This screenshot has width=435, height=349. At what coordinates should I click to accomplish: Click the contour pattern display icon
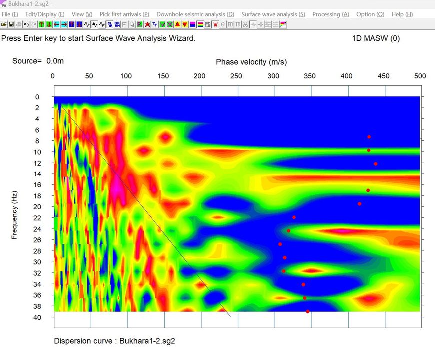click(208, 24)
